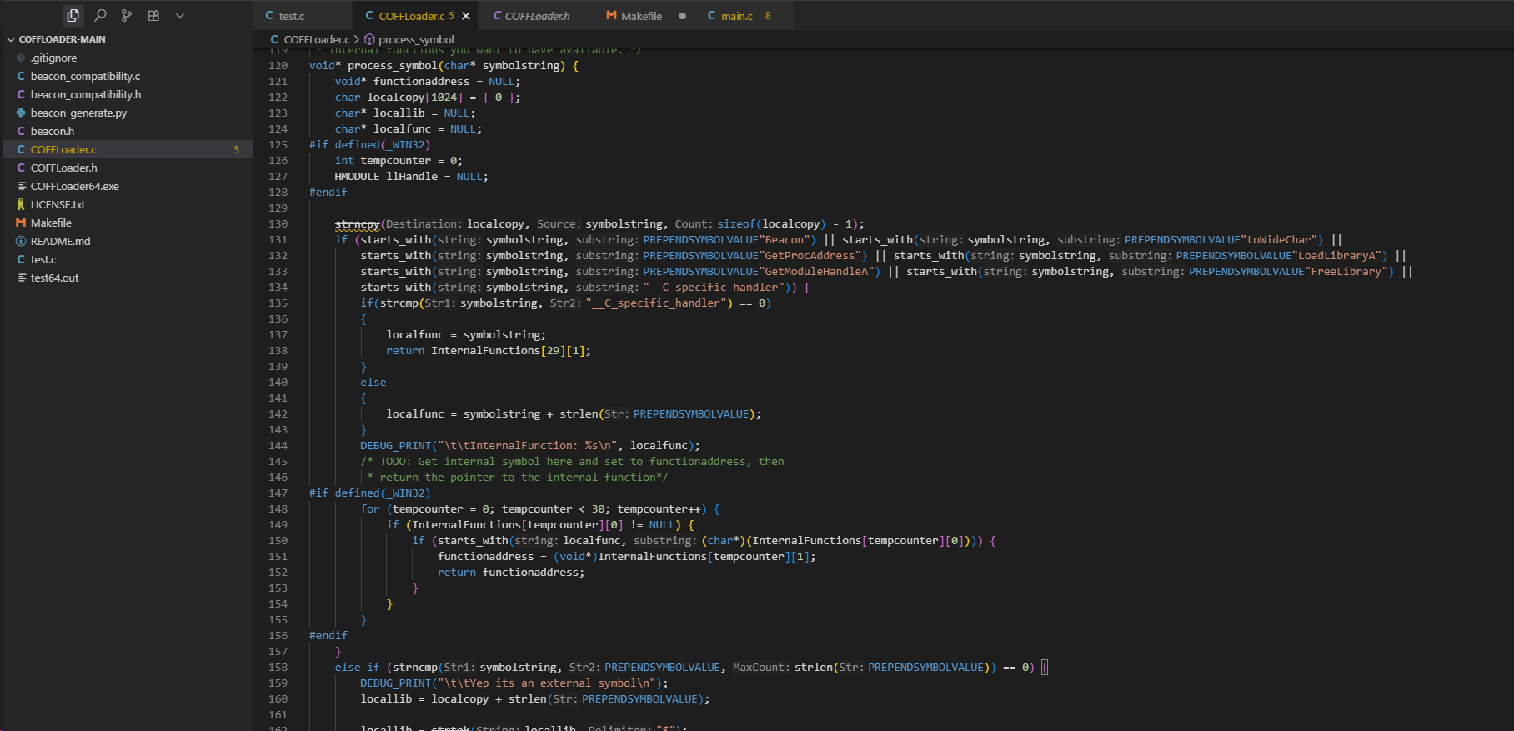Close the COFFLoader.c editor tab
The height and width of the screenshot is (731, 1514).
pos(466,16)
